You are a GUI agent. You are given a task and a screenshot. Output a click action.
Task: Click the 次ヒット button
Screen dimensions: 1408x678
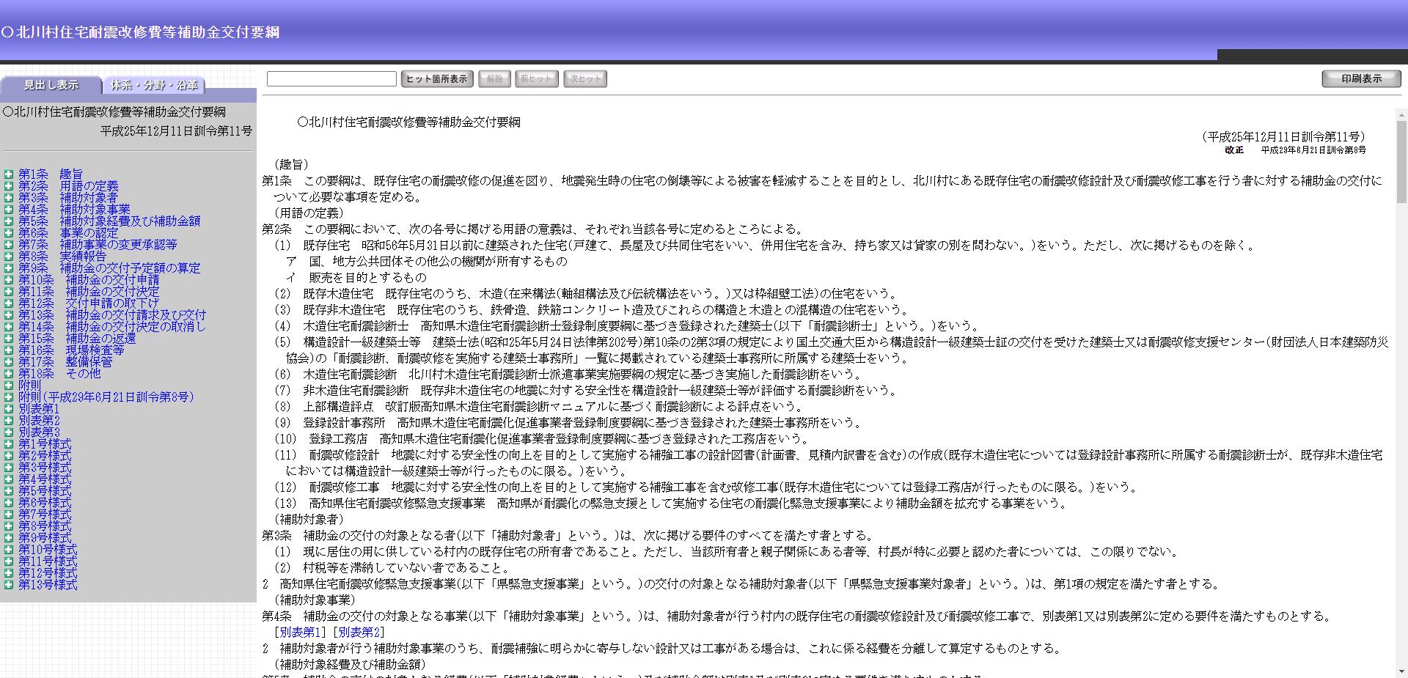coord(584,79)
